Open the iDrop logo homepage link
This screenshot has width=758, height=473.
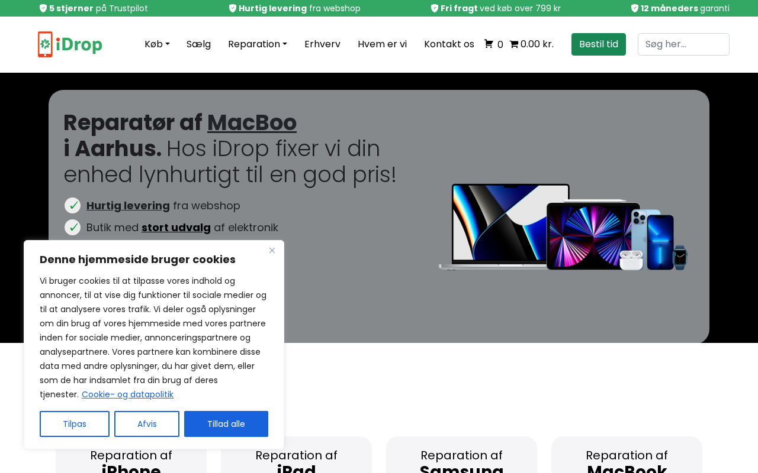click(70, 44)
